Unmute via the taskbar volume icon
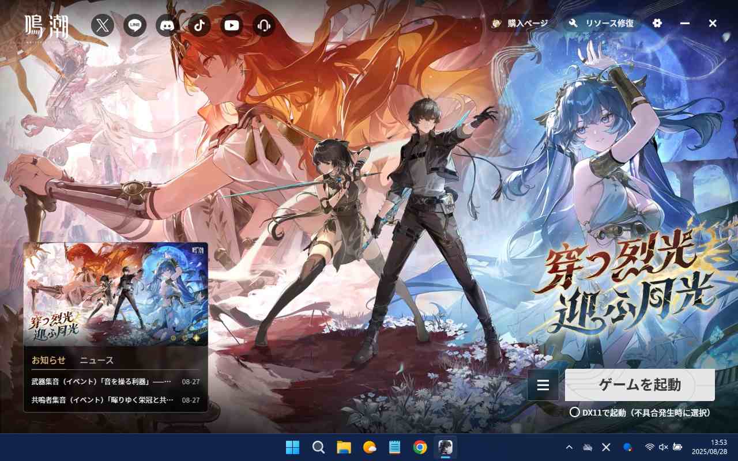The image size is (738, 461). coord(664,447)
